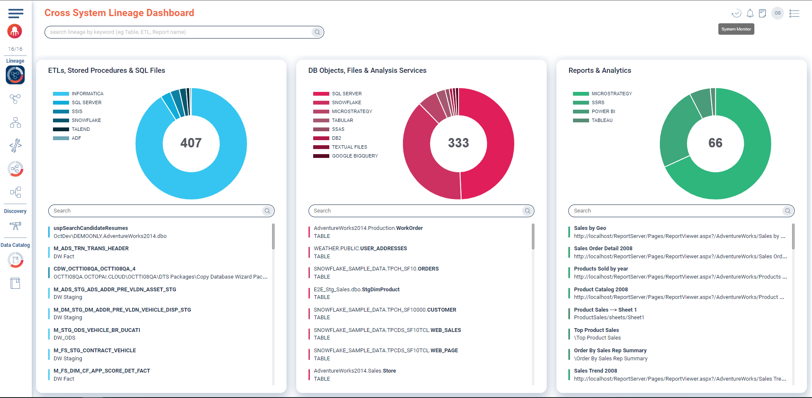812x398 pixels.
Task: Open System Monitor circular checkmark icon
Action: [736, 14]
